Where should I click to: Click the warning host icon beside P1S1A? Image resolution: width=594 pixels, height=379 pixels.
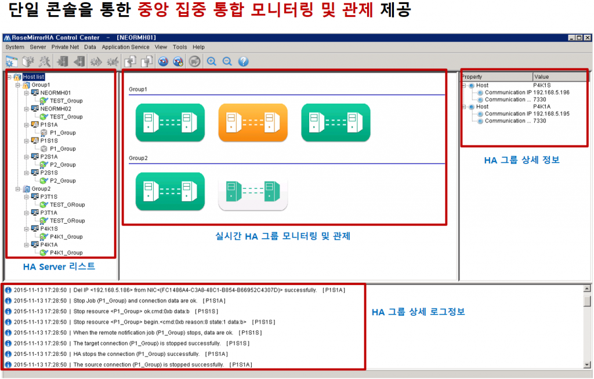[x=35, y=125]
